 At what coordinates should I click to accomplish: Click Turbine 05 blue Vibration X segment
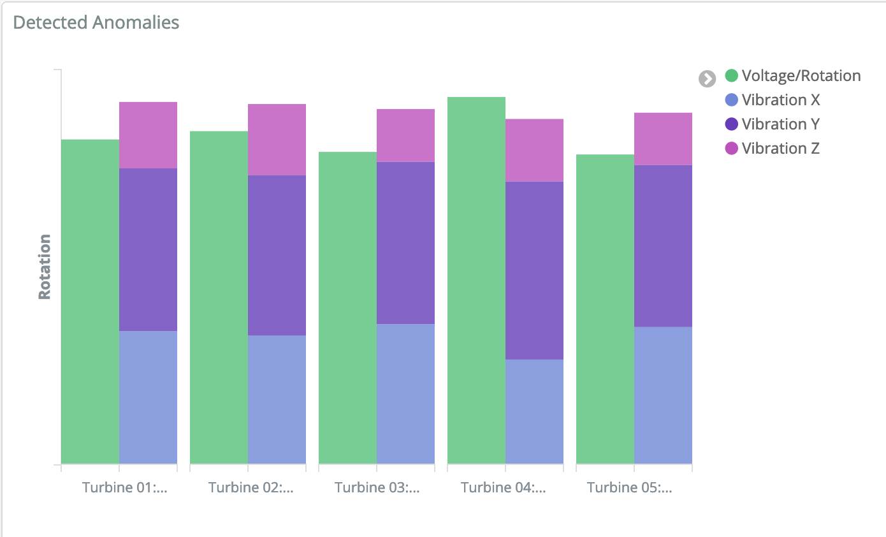663,395
